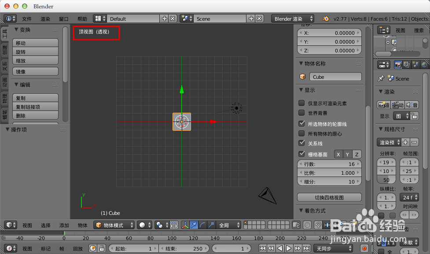Disable the 栅格基面 checkbox
The width and height of the screenshot is (430, 254).
pos(301,154)
